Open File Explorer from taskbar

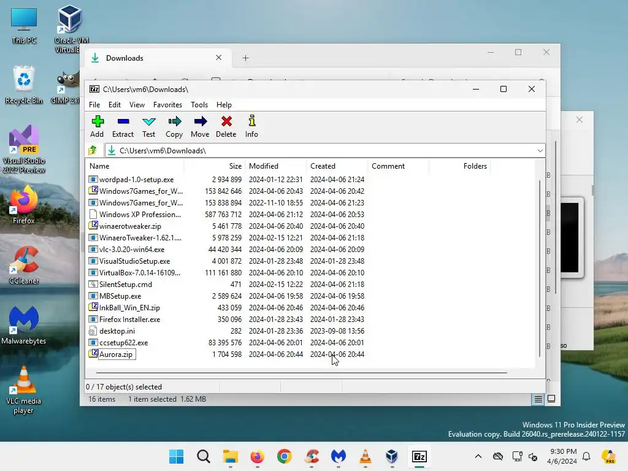click(x=231, y=456)
